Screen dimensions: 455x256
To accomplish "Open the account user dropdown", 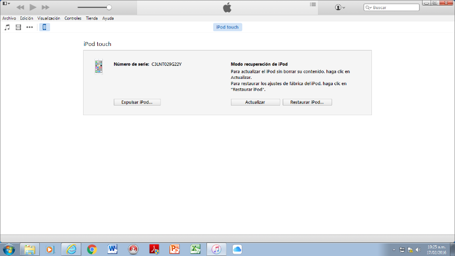I will [340, 7].
